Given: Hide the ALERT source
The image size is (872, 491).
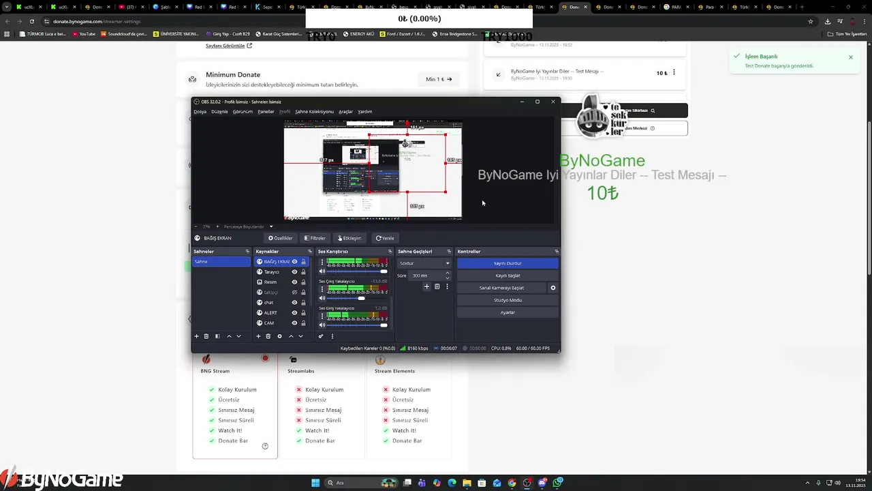Looking at the screenshot, I should (294, 313).
